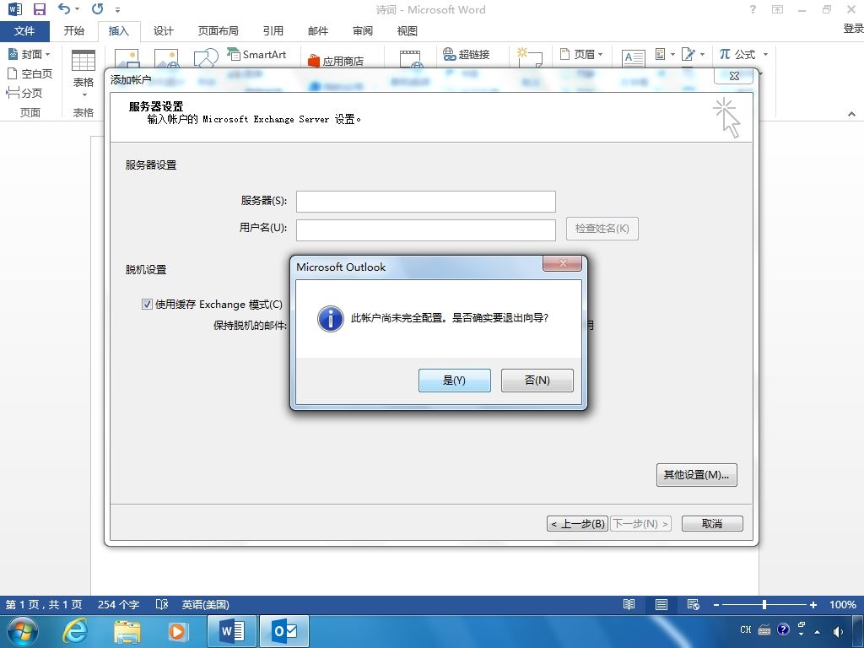This screenshot has height=648, width=864.
Task: Switch to the View (视图) tab
Action: click(408, 31)
